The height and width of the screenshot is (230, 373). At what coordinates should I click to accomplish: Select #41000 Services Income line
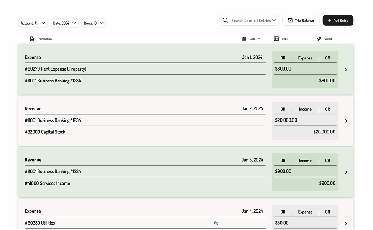tap(47, 183)
